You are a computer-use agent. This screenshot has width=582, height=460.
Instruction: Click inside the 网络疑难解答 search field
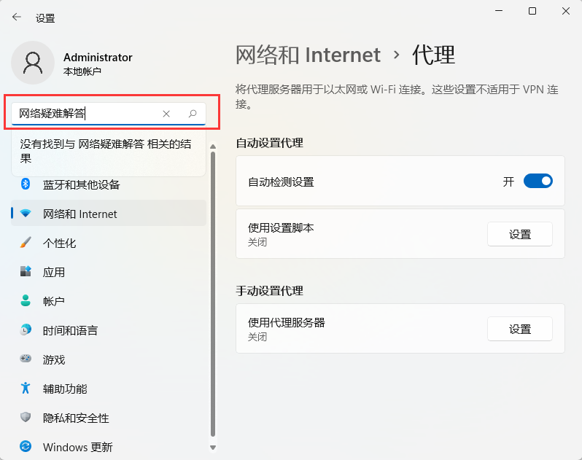coord(88,114)
